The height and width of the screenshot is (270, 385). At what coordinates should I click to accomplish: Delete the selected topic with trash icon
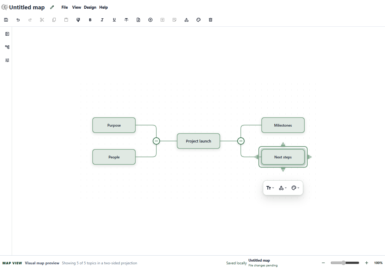coord(211,20)
